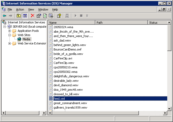Open the View menu

coord(31,10)
